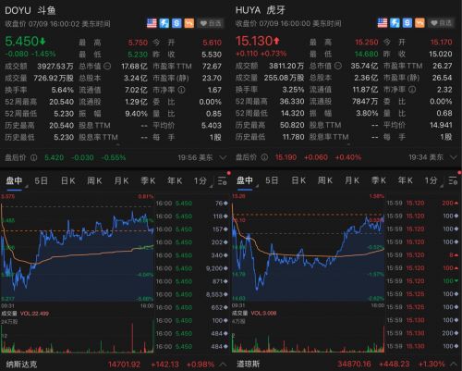The image size is (462, 371).
Task: Switch HUYA chart to 周K tab
Action: point(325,180)
